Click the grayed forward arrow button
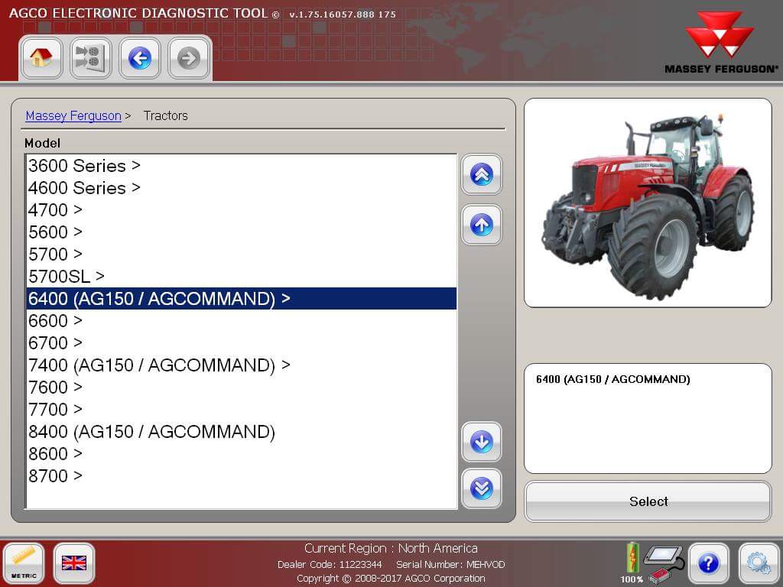Image resolution: width=783 pixels, height=587 pixels. (x=189, y=58)
